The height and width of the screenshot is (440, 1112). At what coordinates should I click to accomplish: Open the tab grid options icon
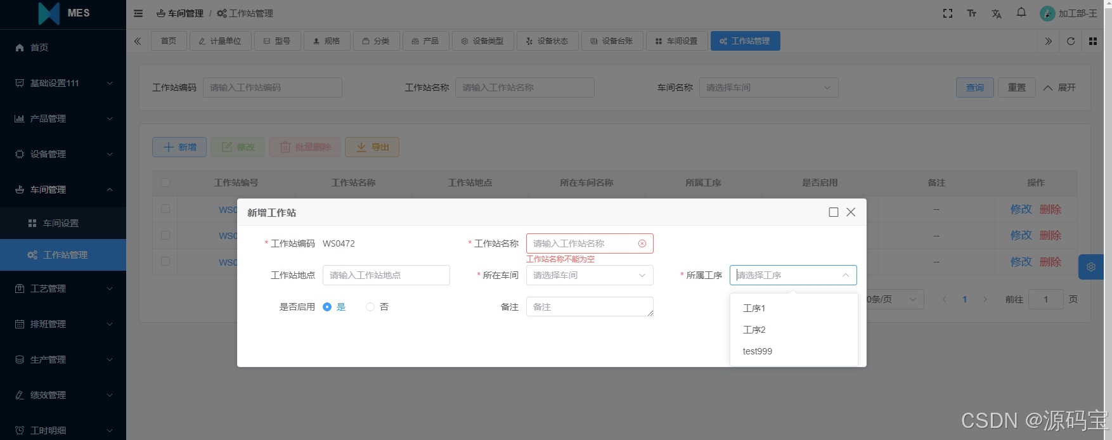[x=1093, y=41]
